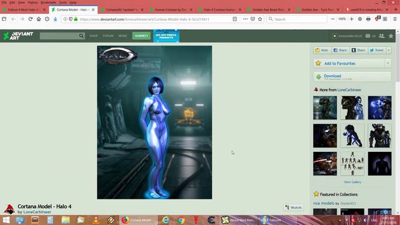The height and width of the screenshot is (225, 400).
Task: Open the Help menu
Action: click(x=73, y=2)
